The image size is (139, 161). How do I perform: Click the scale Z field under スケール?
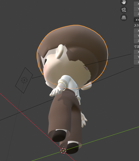coord(136,41)
